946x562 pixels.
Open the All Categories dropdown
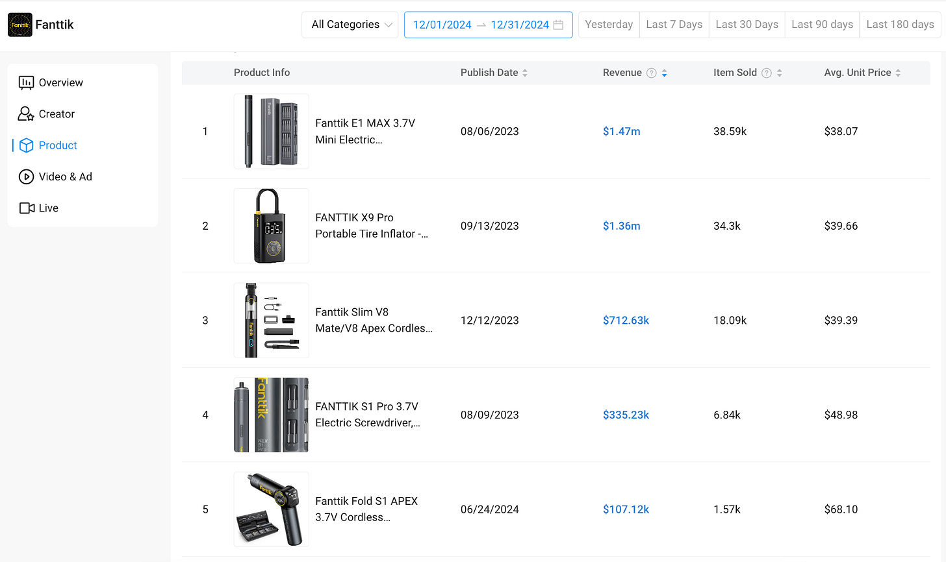[350, 25]
